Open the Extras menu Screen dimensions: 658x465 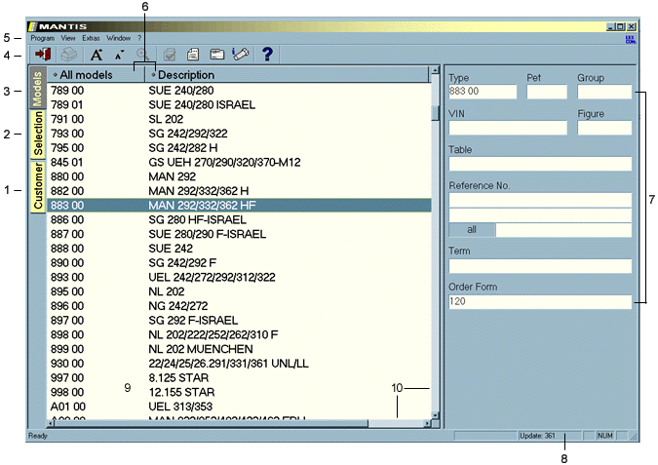click(90, 37)
